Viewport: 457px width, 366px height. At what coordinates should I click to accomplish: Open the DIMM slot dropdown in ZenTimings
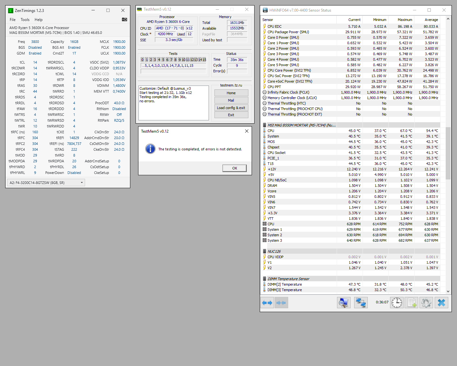click(x=46, y=183)
